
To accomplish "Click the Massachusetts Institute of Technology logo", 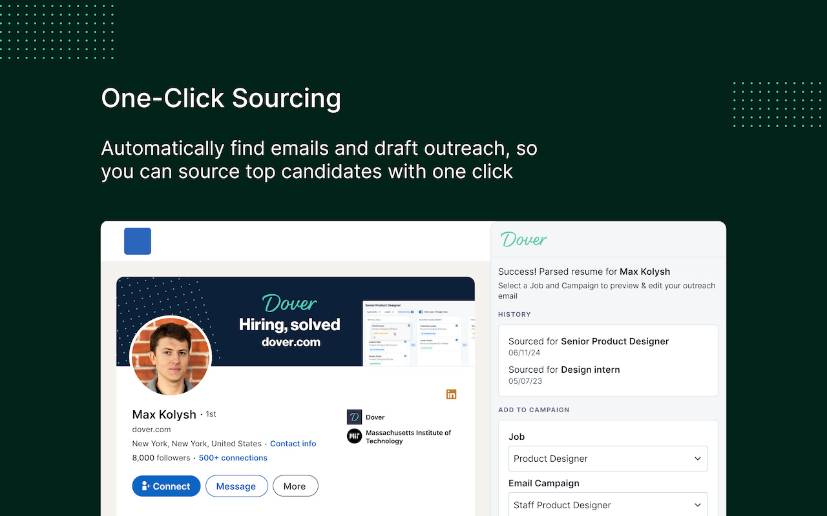I will coord(353,436).
